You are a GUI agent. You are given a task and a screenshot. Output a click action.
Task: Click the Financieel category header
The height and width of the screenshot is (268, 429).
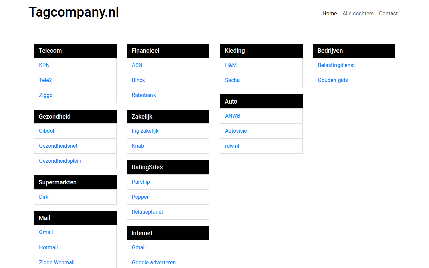coord(168,51)
